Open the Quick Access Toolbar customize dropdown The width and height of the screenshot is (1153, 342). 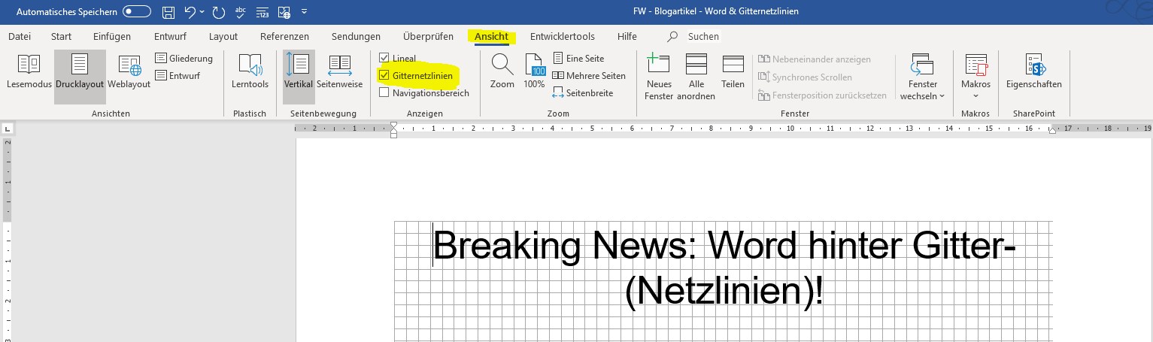[x=304, y=12]
